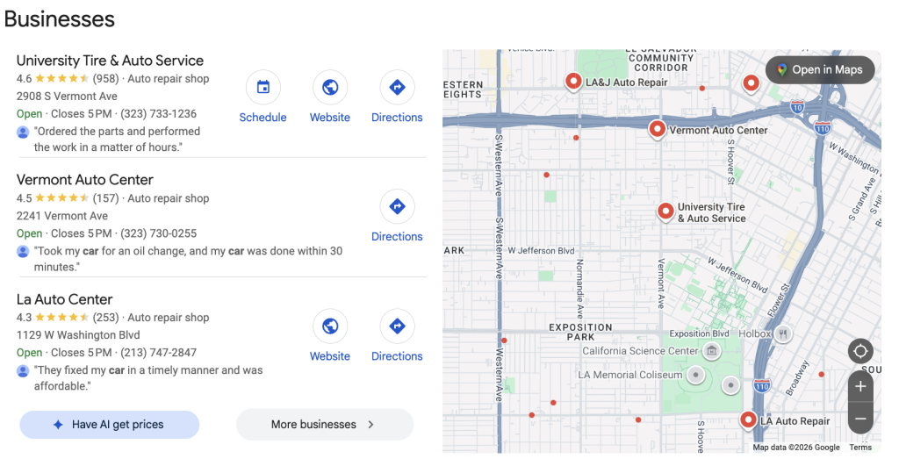
Task: Open Website globe icon for La Auto Center
Action: click(330, 326)
